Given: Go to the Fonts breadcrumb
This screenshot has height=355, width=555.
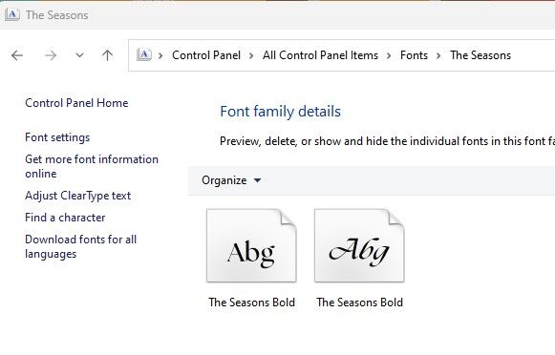Looking at the screenshot, I should tap(414, 55).
